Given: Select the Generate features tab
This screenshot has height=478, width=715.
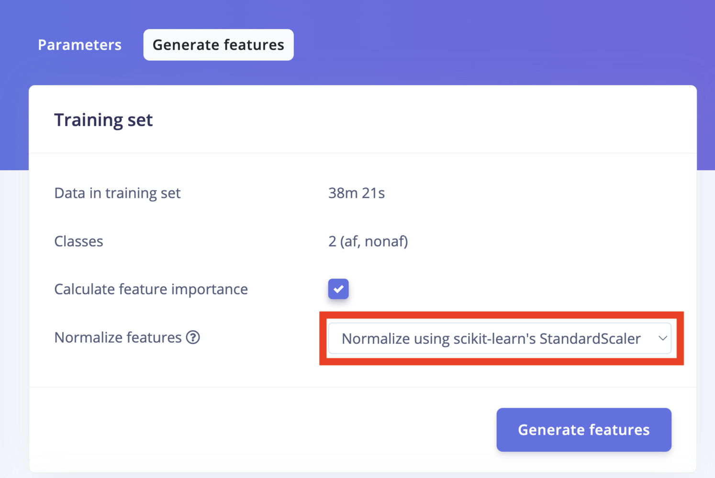Looking at the screenshot, I should 218,45.
